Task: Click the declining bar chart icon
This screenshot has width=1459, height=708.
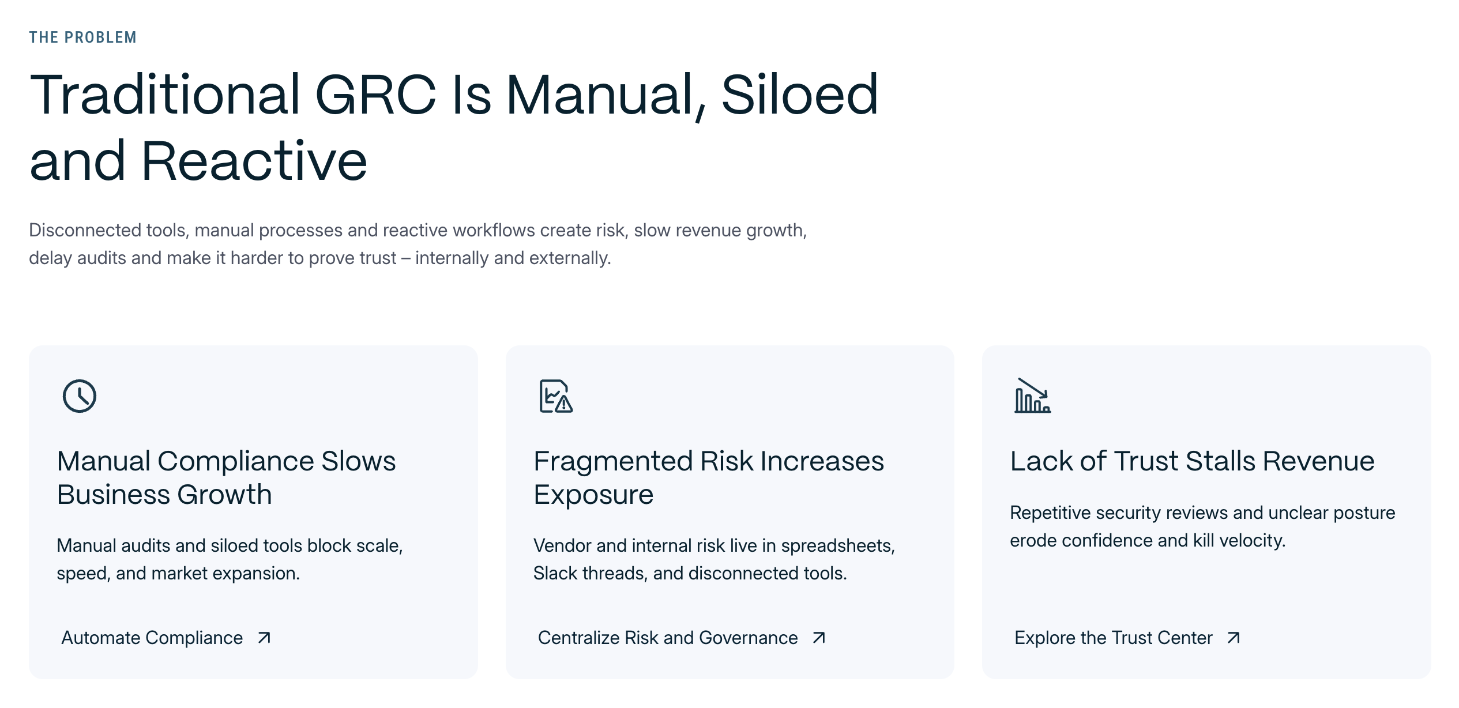Action: click(x=1032, y=396)
